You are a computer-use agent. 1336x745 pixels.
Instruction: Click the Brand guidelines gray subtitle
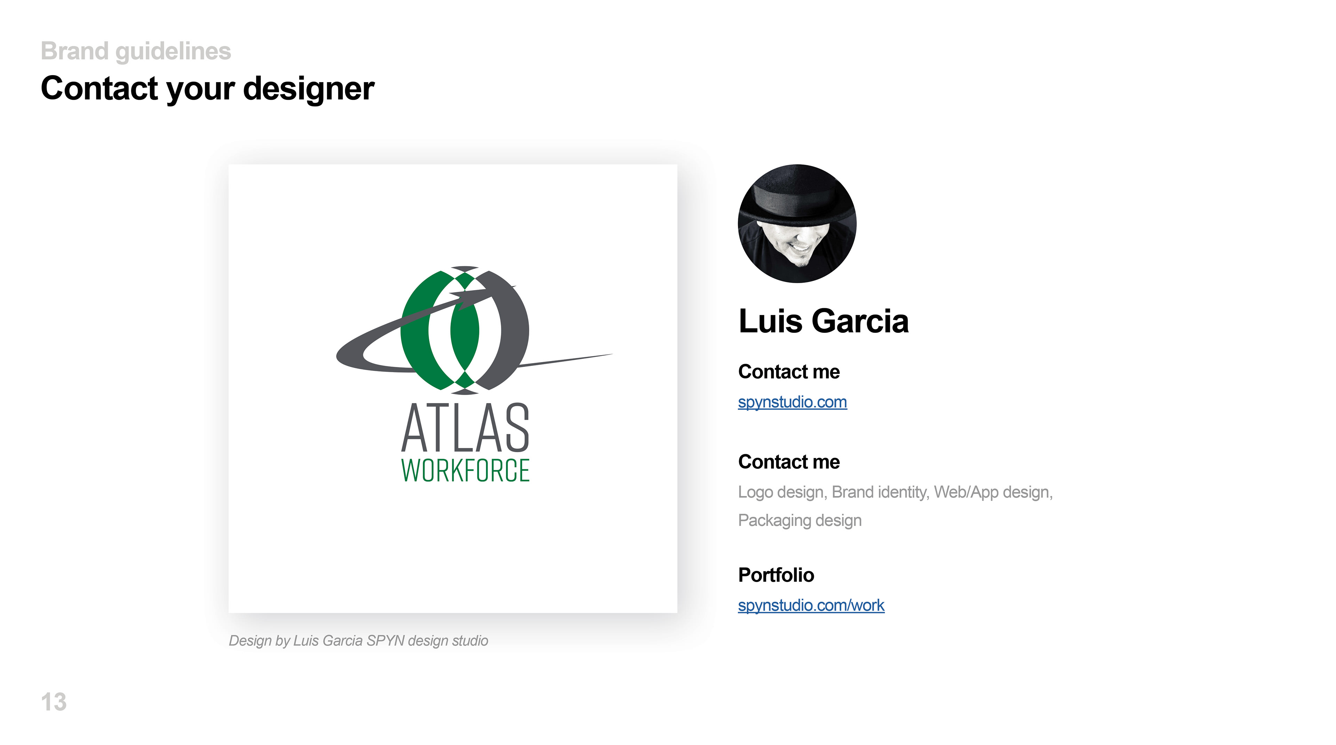136,51
